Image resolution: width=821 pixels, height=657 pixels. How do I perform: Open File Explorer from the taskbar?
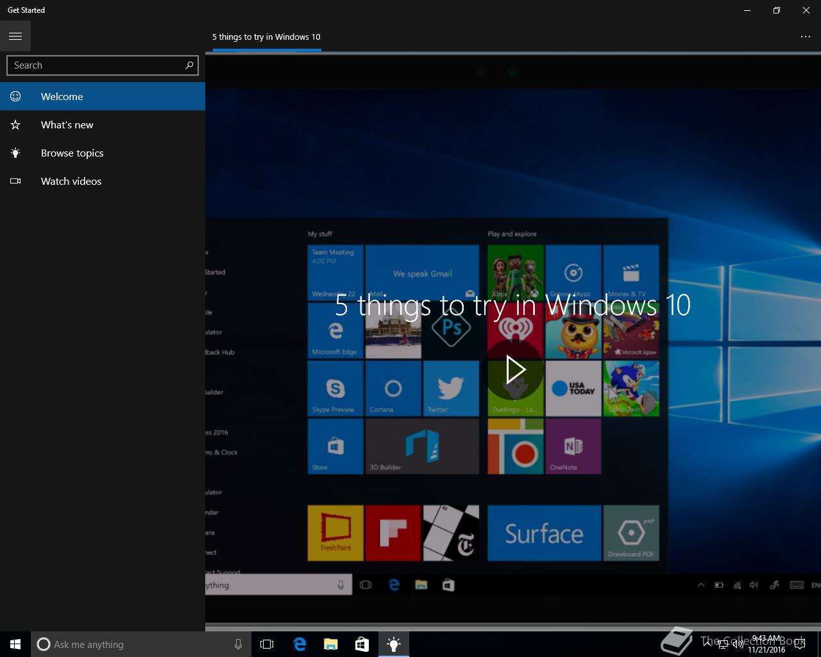pyautogui.click(x=330, y=644)
